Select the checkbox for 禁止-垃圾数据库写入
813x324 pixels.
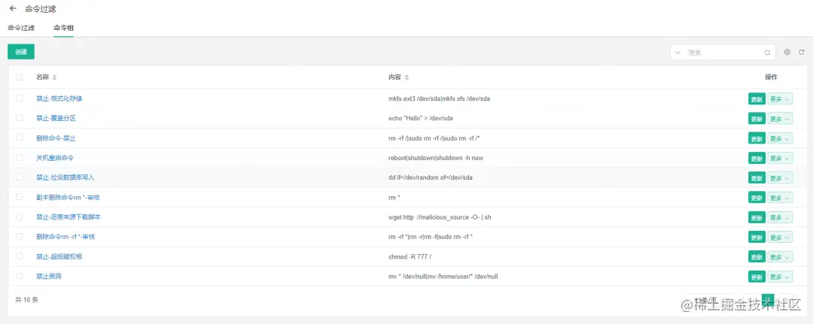pyautogui.click(x=19, y=177)
